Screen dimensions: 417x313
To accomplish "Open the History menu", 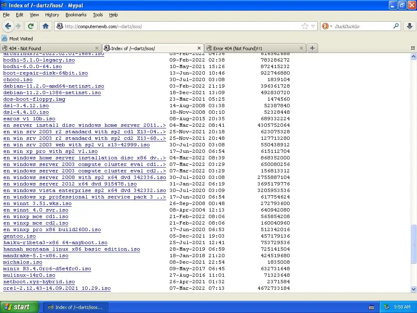I will point(52,15).
